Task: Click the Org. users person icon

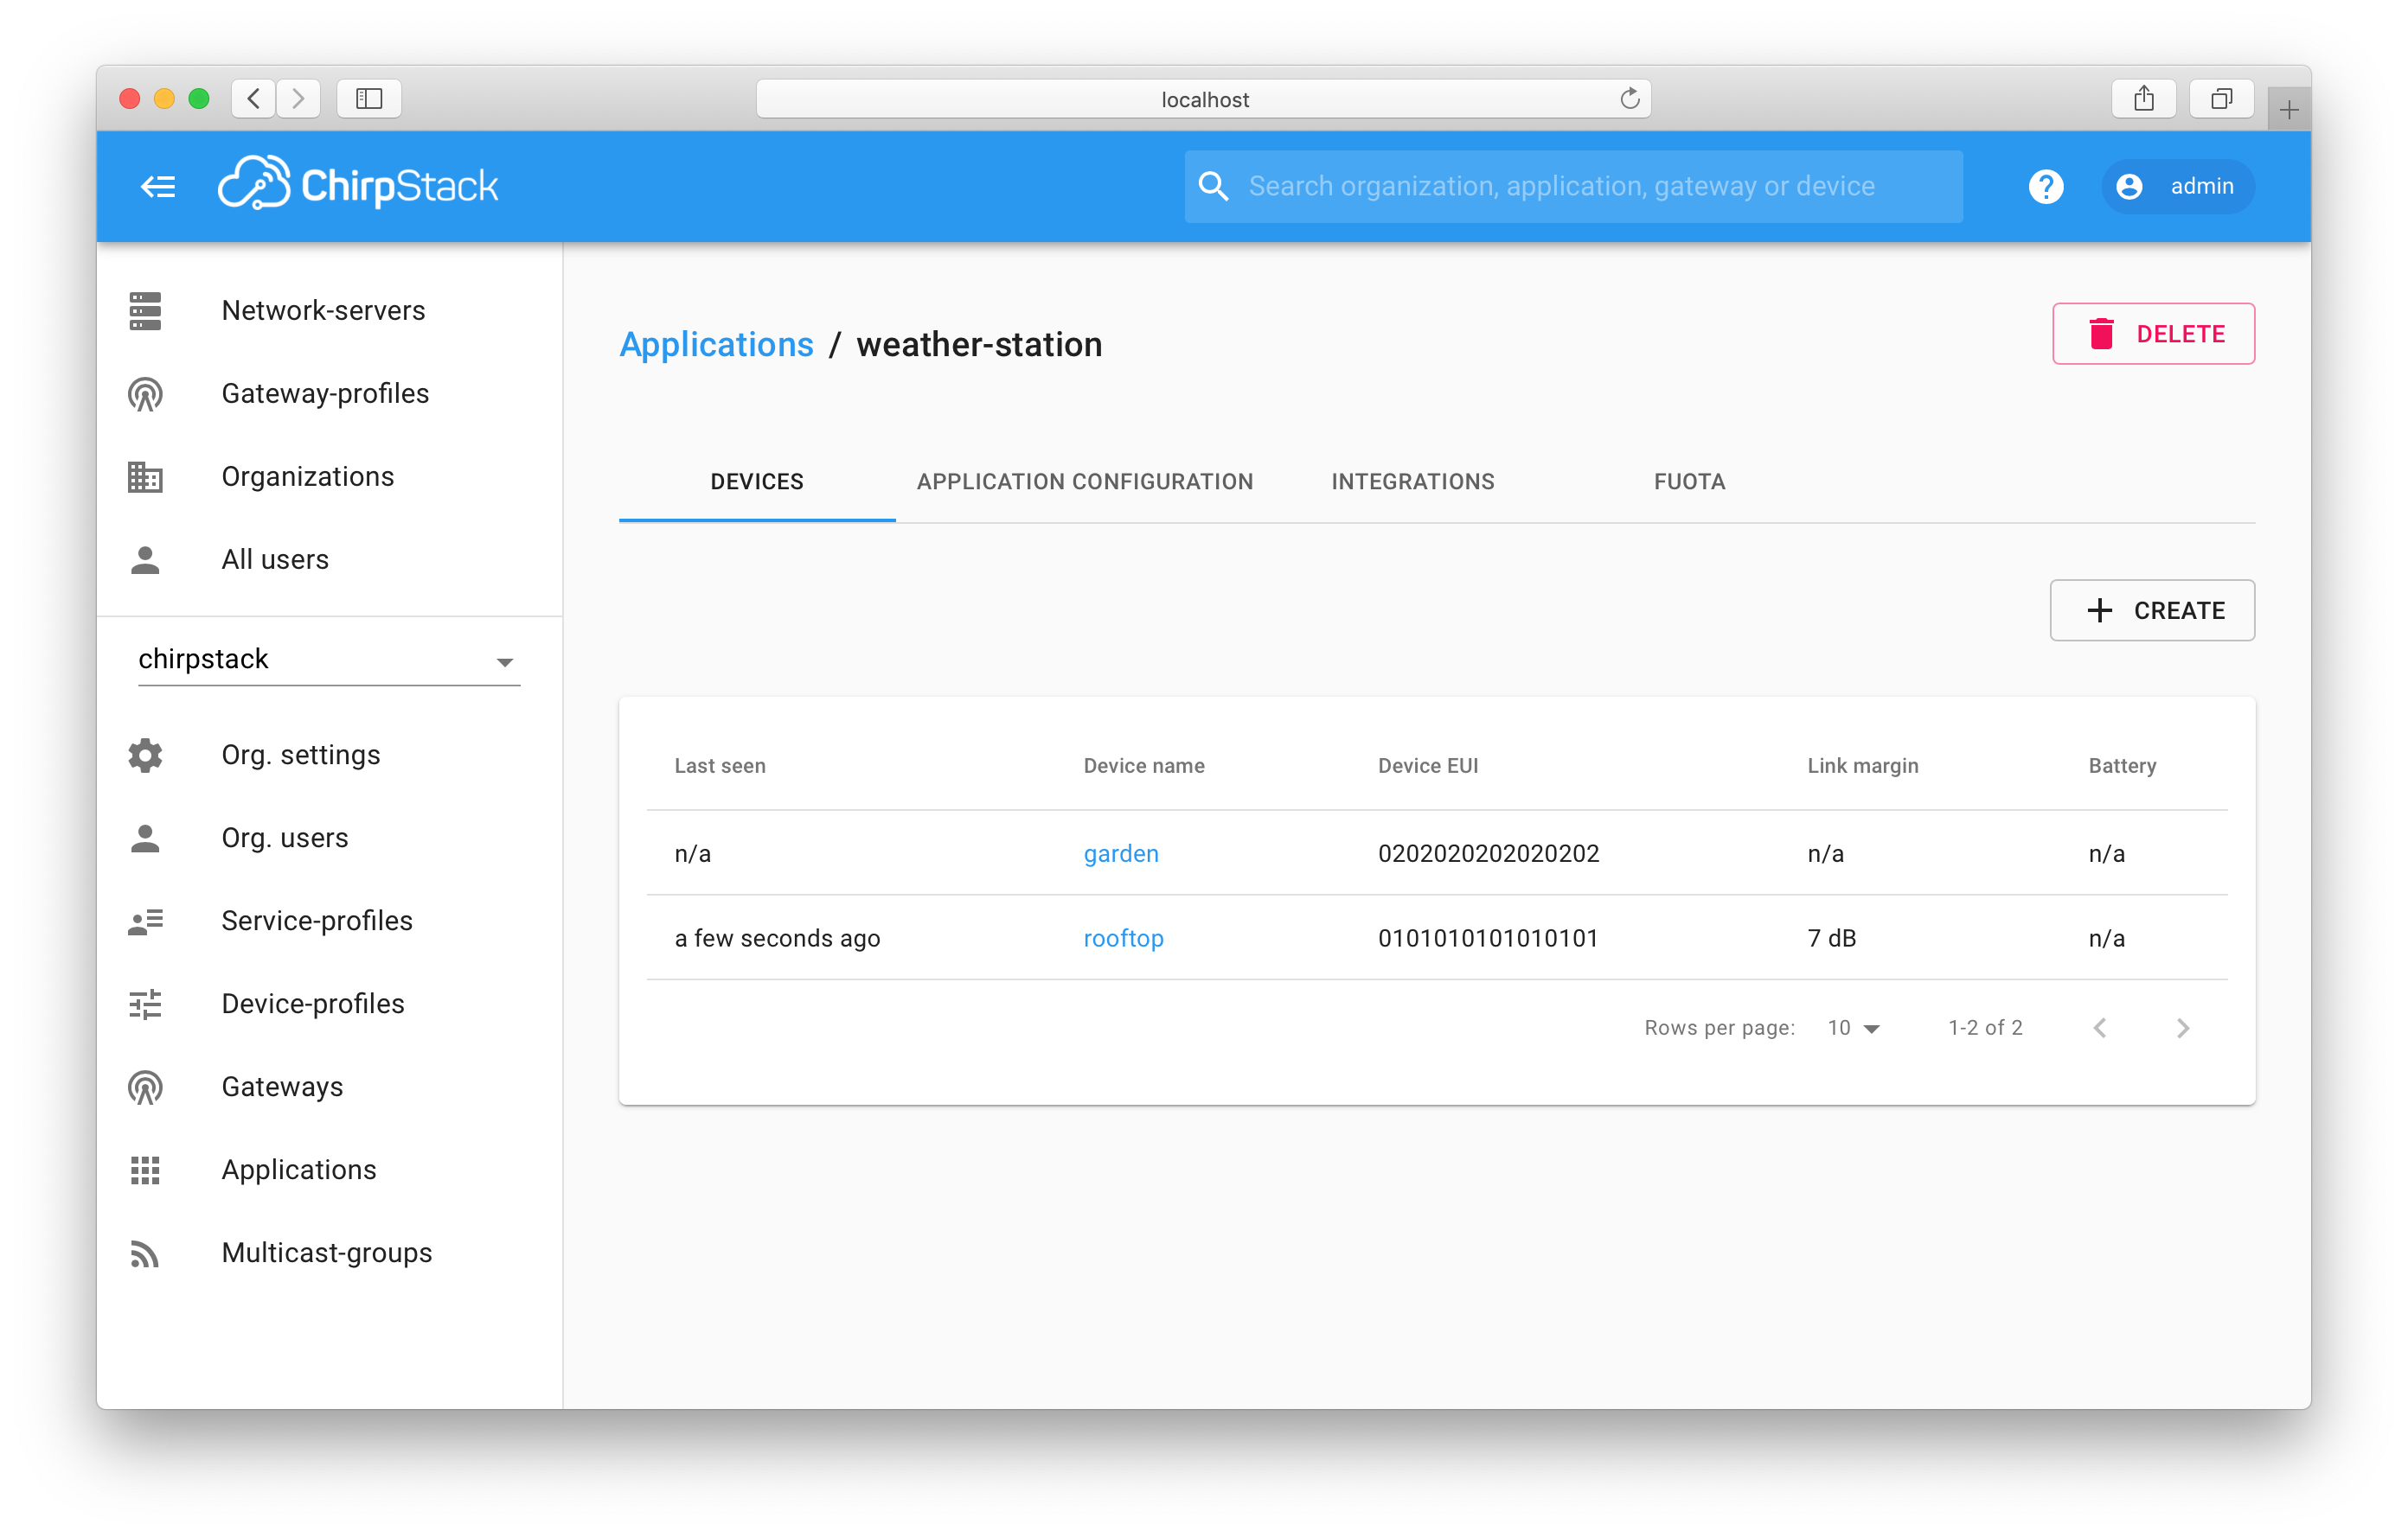Action: pos(145,838)
